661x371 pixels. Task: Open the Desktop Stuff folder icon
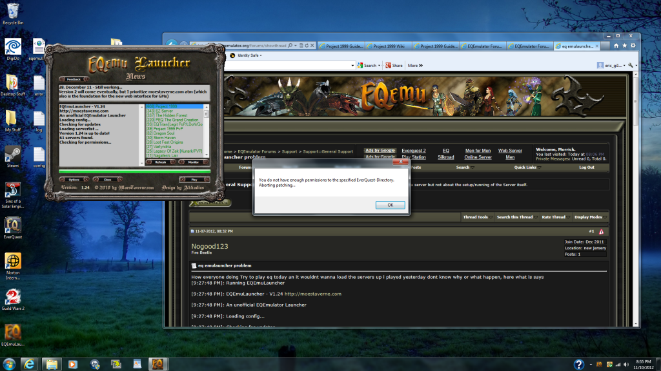pos(13,85)
